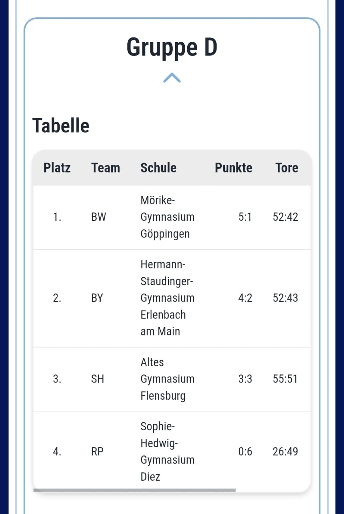Click the Schule column header
The height and width of the screenshot is (514, 344).
(158, 168)
